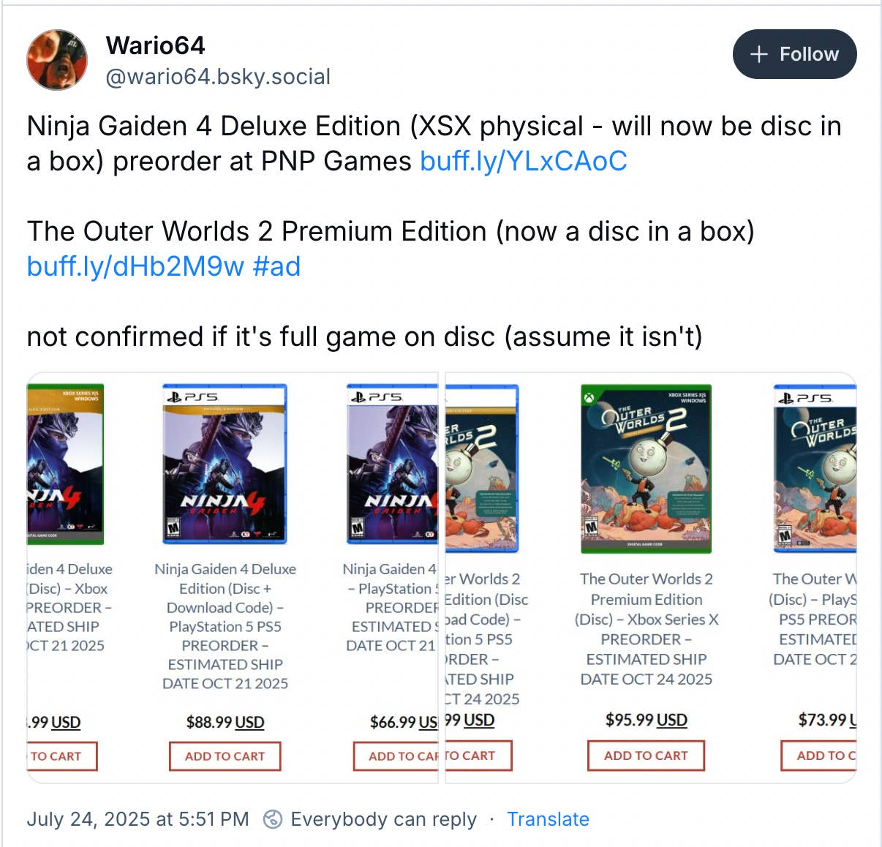
Task: Click the plus icon inside the Follow button
Action: 759,54
